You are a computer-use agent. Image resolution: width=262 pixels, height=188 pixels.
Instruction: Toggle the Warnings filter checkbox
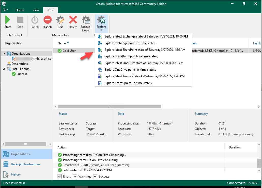pyautogui.click(x=75, y=176)
